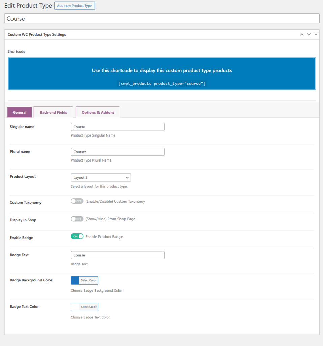Select Color button for Badge Text Color
This screenshot has width=323, height=346.
coord(88,307)
